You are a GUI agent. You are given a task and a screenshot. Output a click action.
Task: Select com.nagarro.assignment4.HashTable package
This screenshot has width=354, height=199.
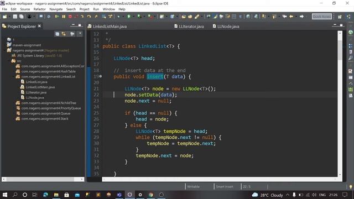click(x=48, y=71)
